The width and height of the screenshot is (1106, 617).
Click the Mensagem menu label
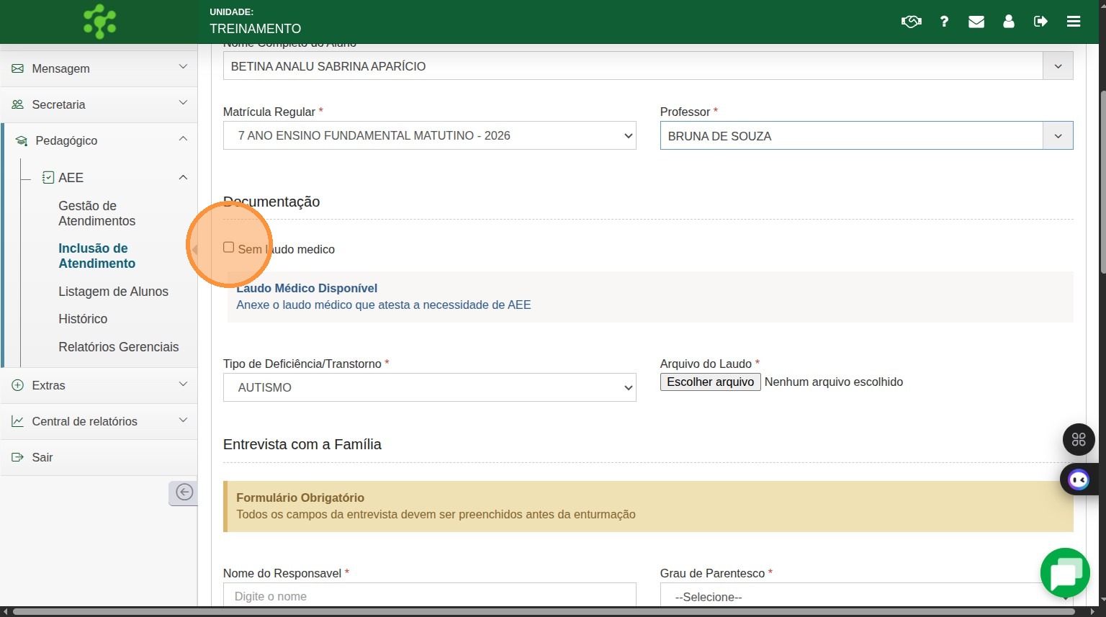(x=61, y=68)
